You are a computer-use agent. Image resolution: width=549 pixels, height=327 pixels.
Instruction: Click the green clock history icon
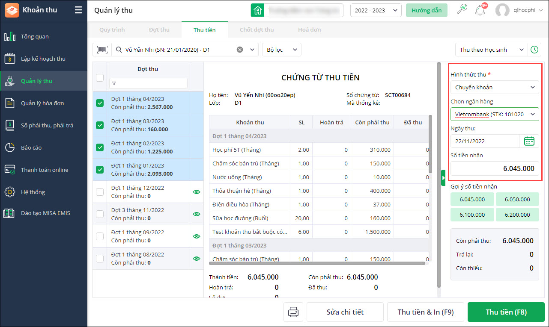(x=534, y=50)
